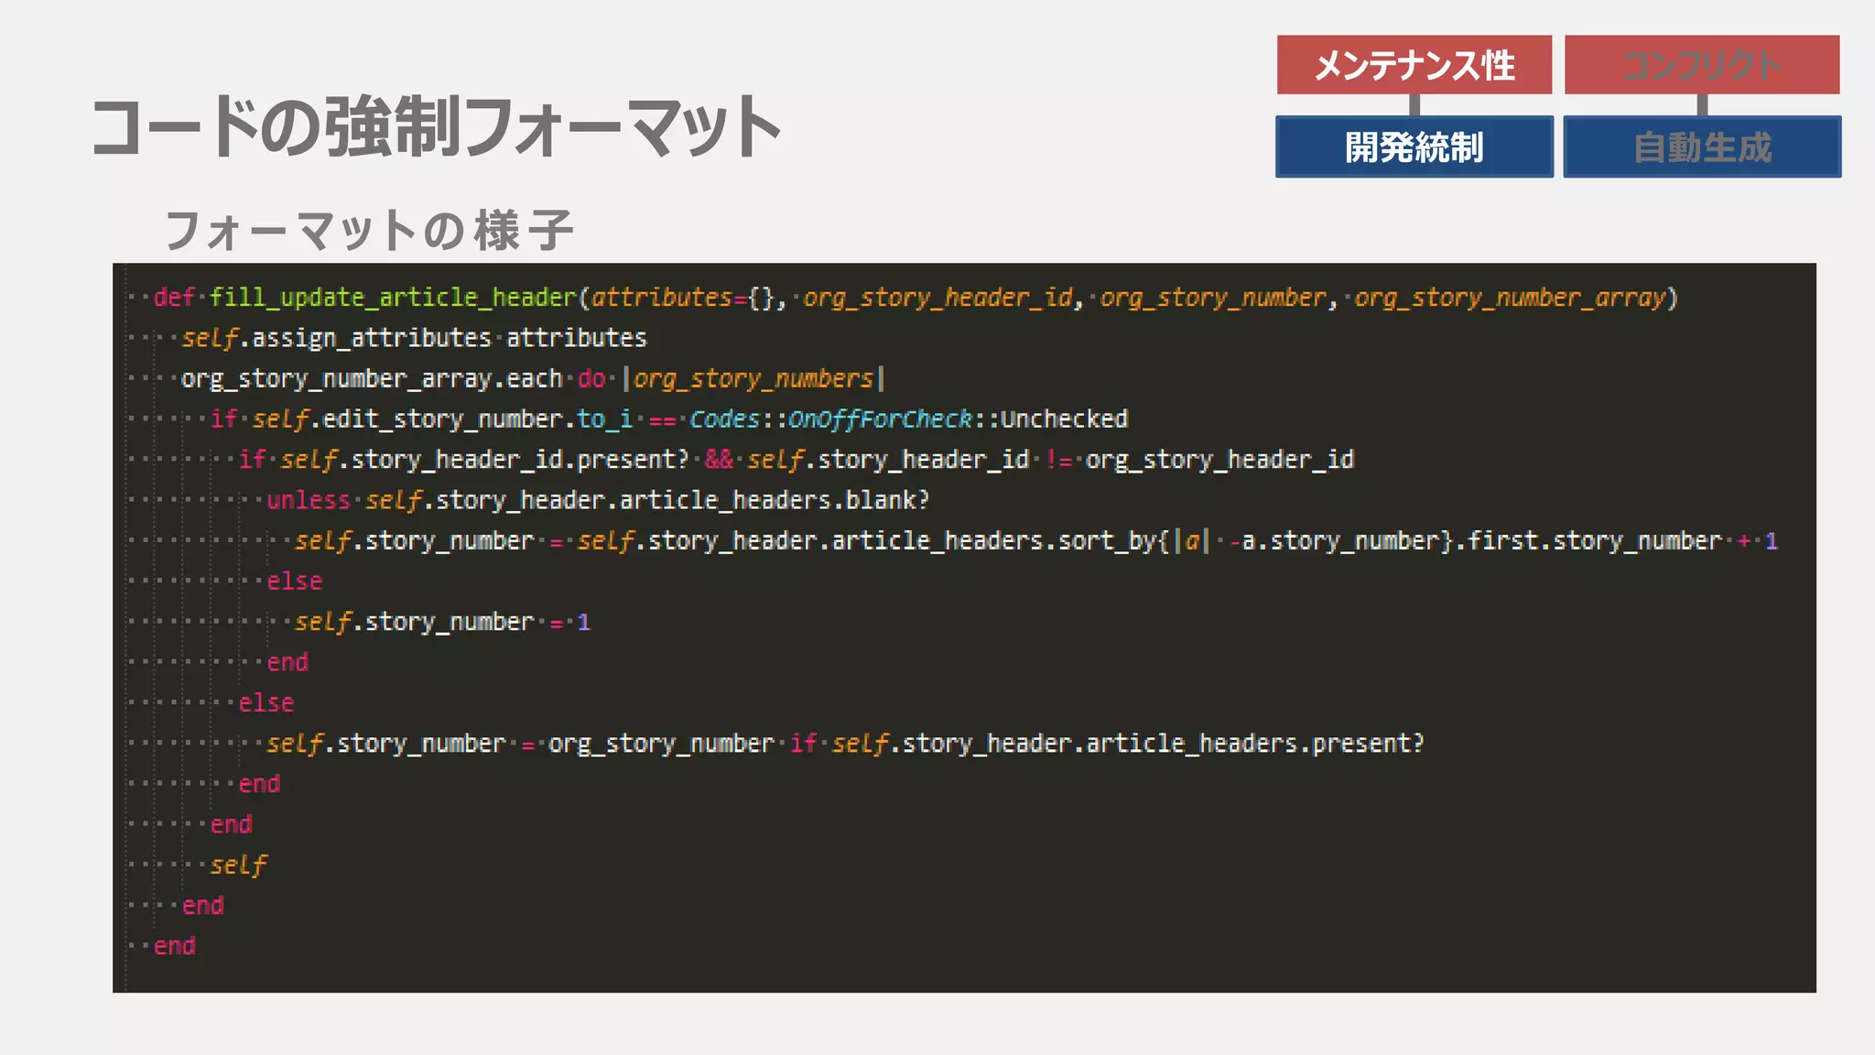1875x1055 pixels.
Task: Click the line self.assign_attributes attributes
Action: [414, 338]
